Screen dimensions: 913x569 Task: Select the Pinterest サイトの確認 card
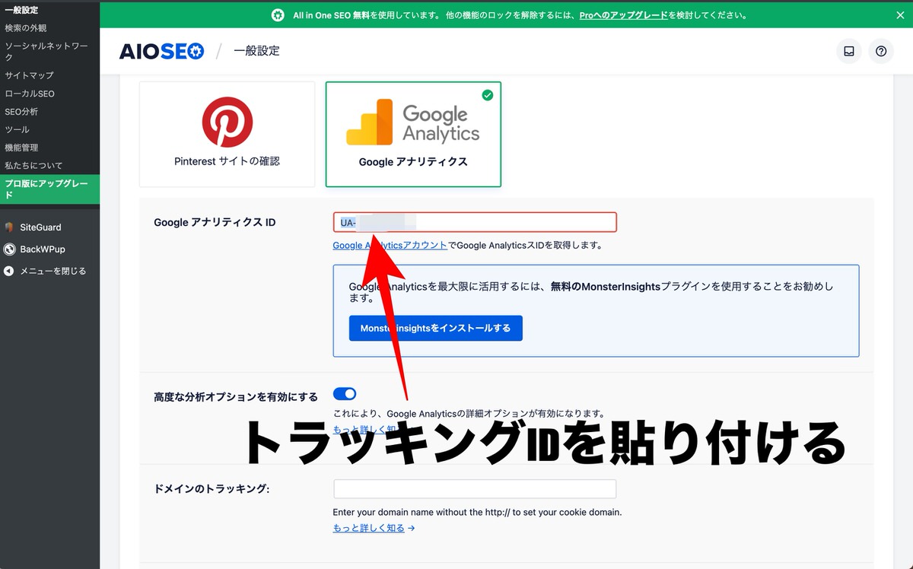coord(227,134)
